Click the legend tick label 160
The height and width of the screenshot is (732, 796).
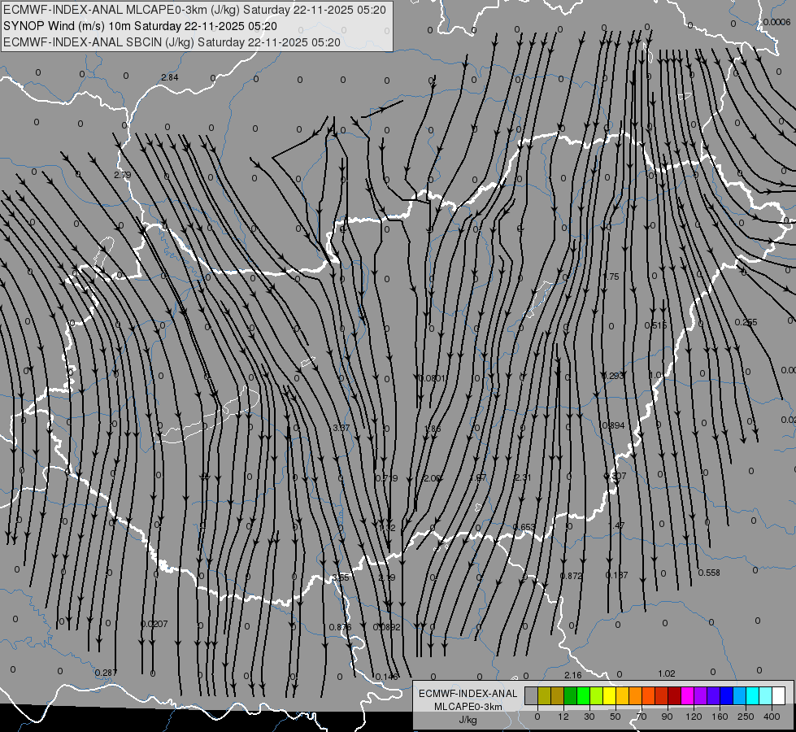pyautogui.click(x=720, y=717)
